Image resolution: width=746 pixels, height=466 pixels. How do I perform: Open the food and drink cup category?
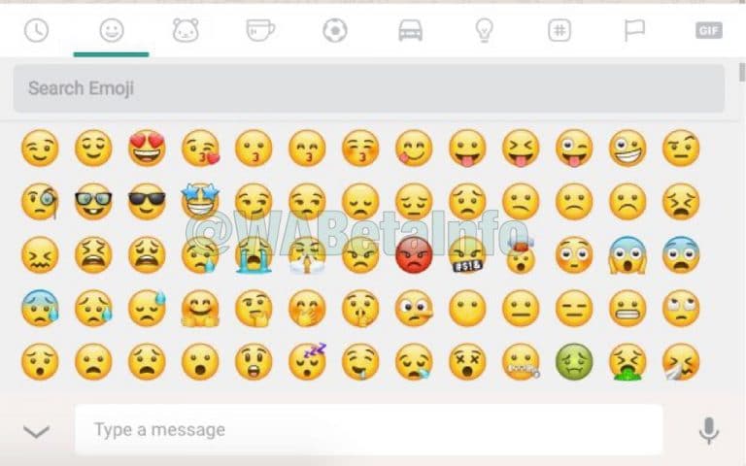[x=260, y=30]
